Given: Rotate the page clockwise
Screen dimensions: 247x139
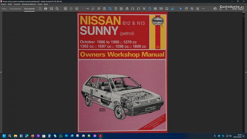Looking at the screenshot, I should [x=133, y=9].
